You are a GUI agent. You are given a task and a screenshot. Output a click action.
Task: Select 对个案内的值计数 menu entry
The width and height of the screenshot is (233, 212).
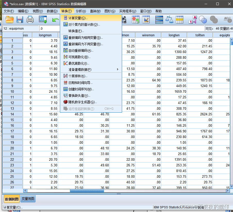[x=91, y=24]
